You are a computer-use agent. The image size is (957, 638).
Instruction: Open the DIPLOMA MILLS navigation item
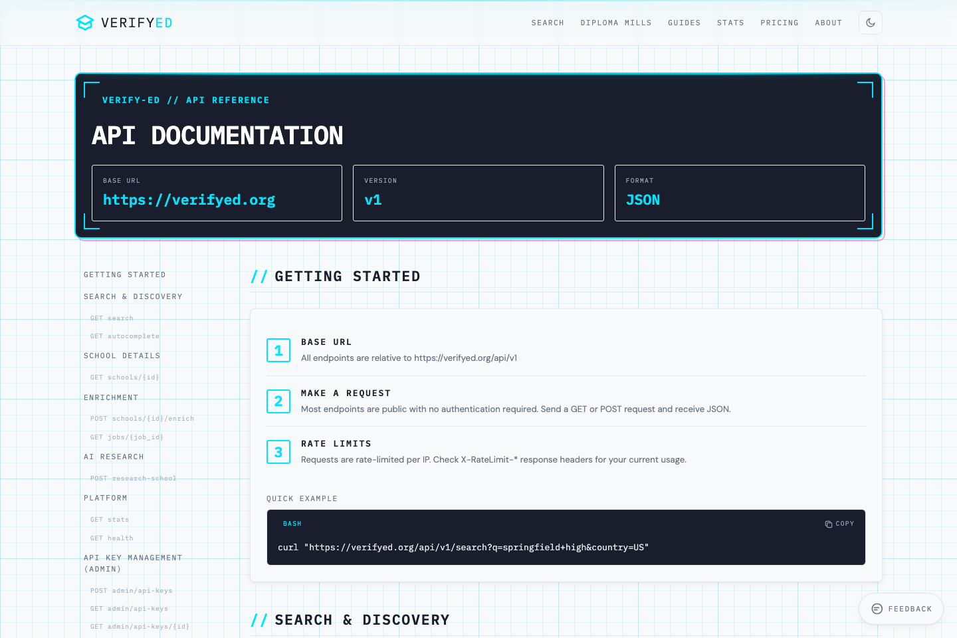tap(615, 23)
